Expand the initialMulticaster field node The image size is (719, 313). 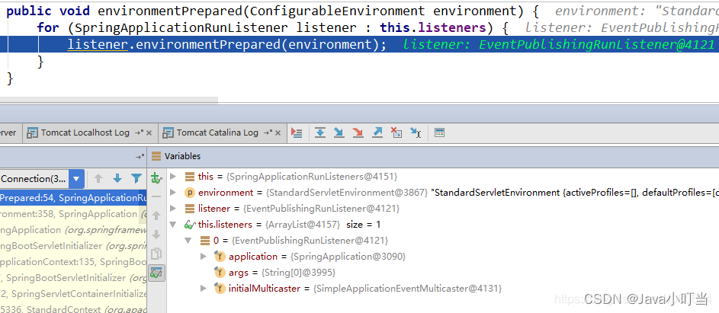click(204, 289)
